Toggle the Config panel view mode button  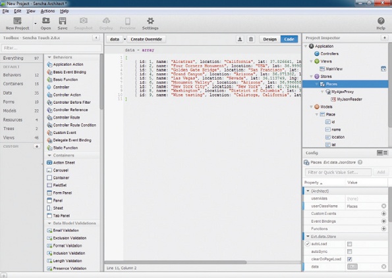click(x=382, y=153)
